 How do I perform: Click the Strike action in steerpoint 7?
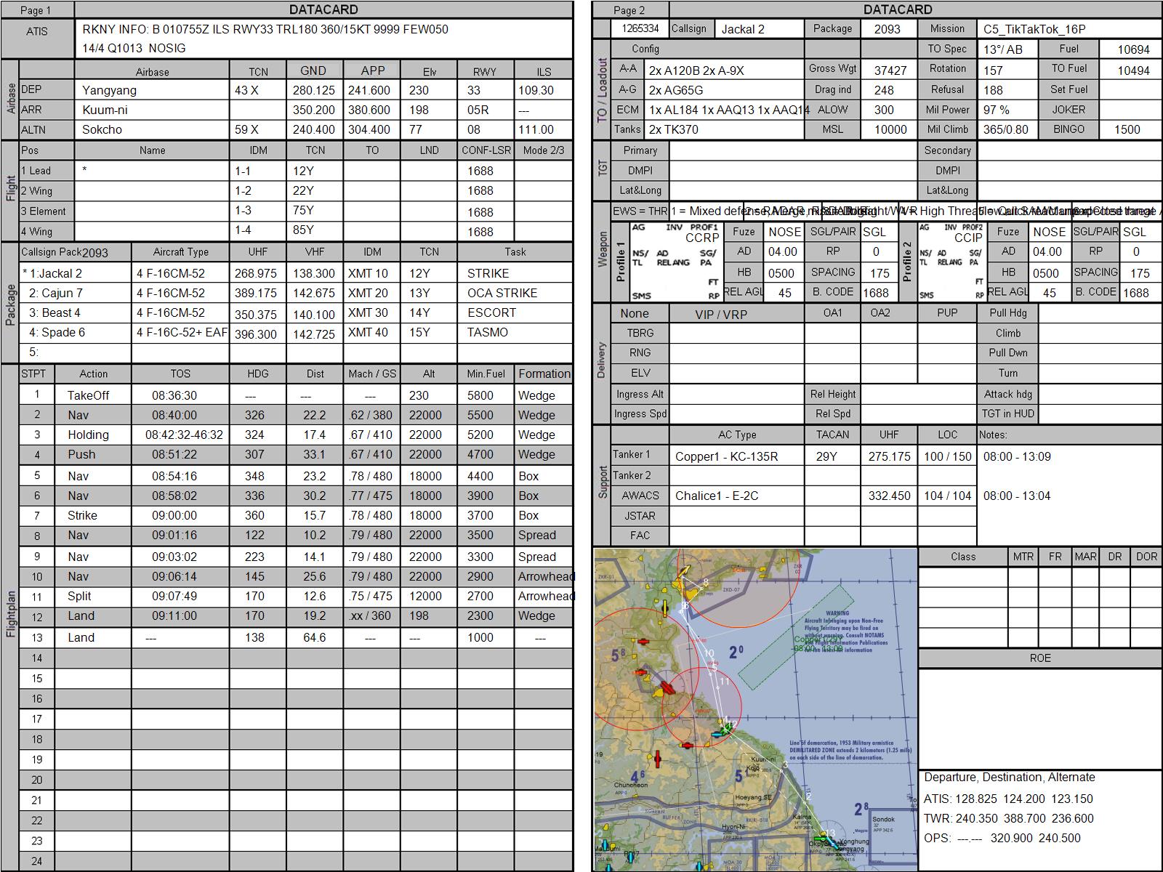[x=82, y=515]
